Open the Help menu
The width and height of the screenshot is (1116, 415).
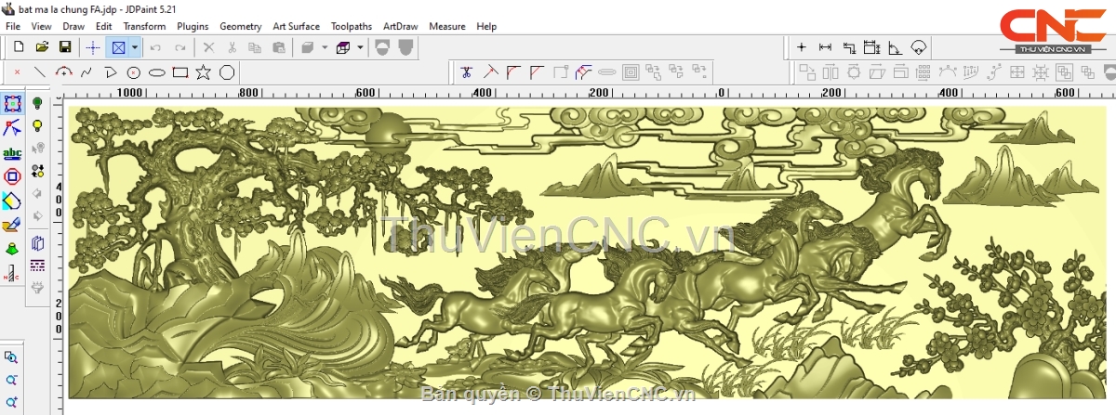pyautogui.click(x=486, y=27)
